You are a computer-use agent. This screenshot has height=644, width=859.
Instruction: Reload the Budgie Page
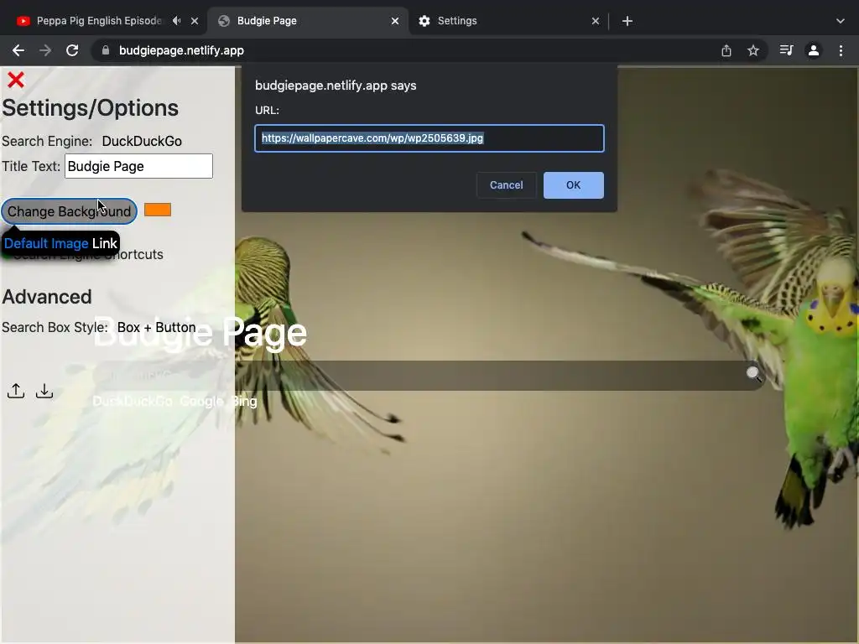[x=72, y=50]
